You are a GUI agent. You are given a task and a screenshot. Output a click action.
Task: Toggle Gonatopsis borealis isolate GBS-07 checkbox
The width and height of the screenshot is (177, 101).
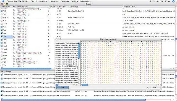(2, 83)
